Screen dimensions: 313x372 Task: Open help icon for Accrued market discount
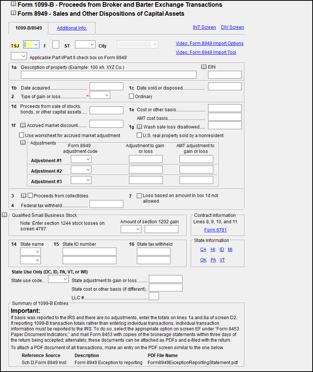[23, 125]
